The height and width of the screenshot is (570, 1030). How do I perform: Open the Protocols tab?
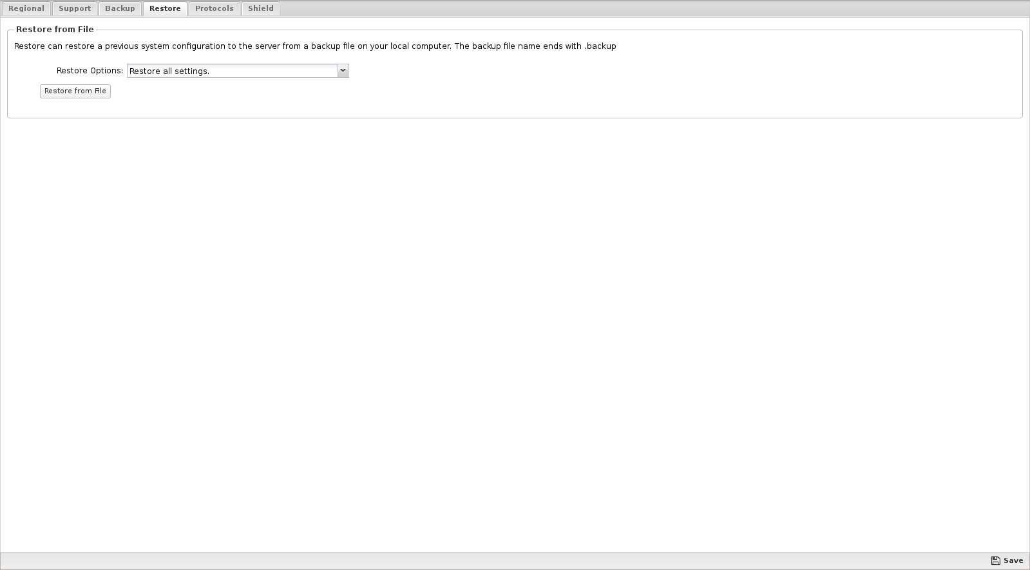coord(215,8)
